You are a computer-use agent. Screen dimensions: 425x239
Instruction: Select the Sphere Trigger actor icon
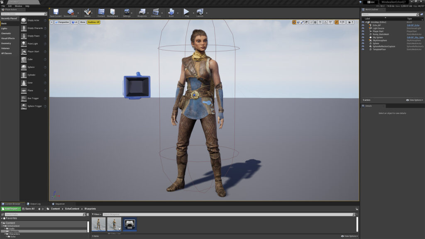pos(24,106)
